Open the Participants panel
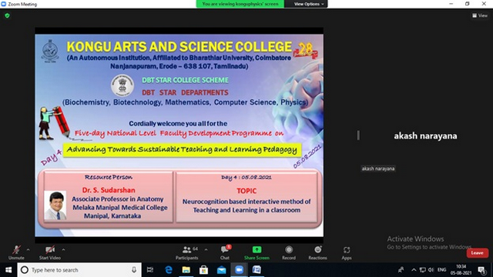This screenshot has width=493, height=277. (x=186, y=252)
